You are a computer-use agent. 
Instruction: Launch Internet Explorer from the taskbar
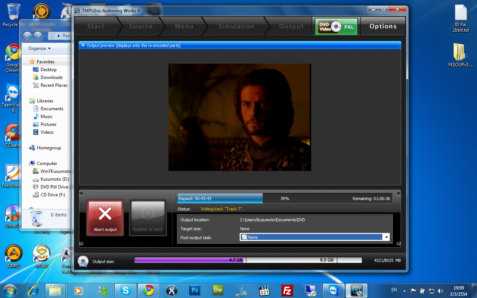[34, 290]
